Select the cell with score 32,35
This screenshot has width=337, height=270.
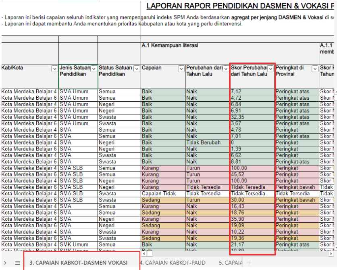(252, 117)
